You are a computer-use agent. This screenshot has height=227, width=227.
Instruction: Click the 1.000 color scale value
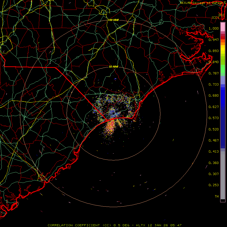pos(214,28)
